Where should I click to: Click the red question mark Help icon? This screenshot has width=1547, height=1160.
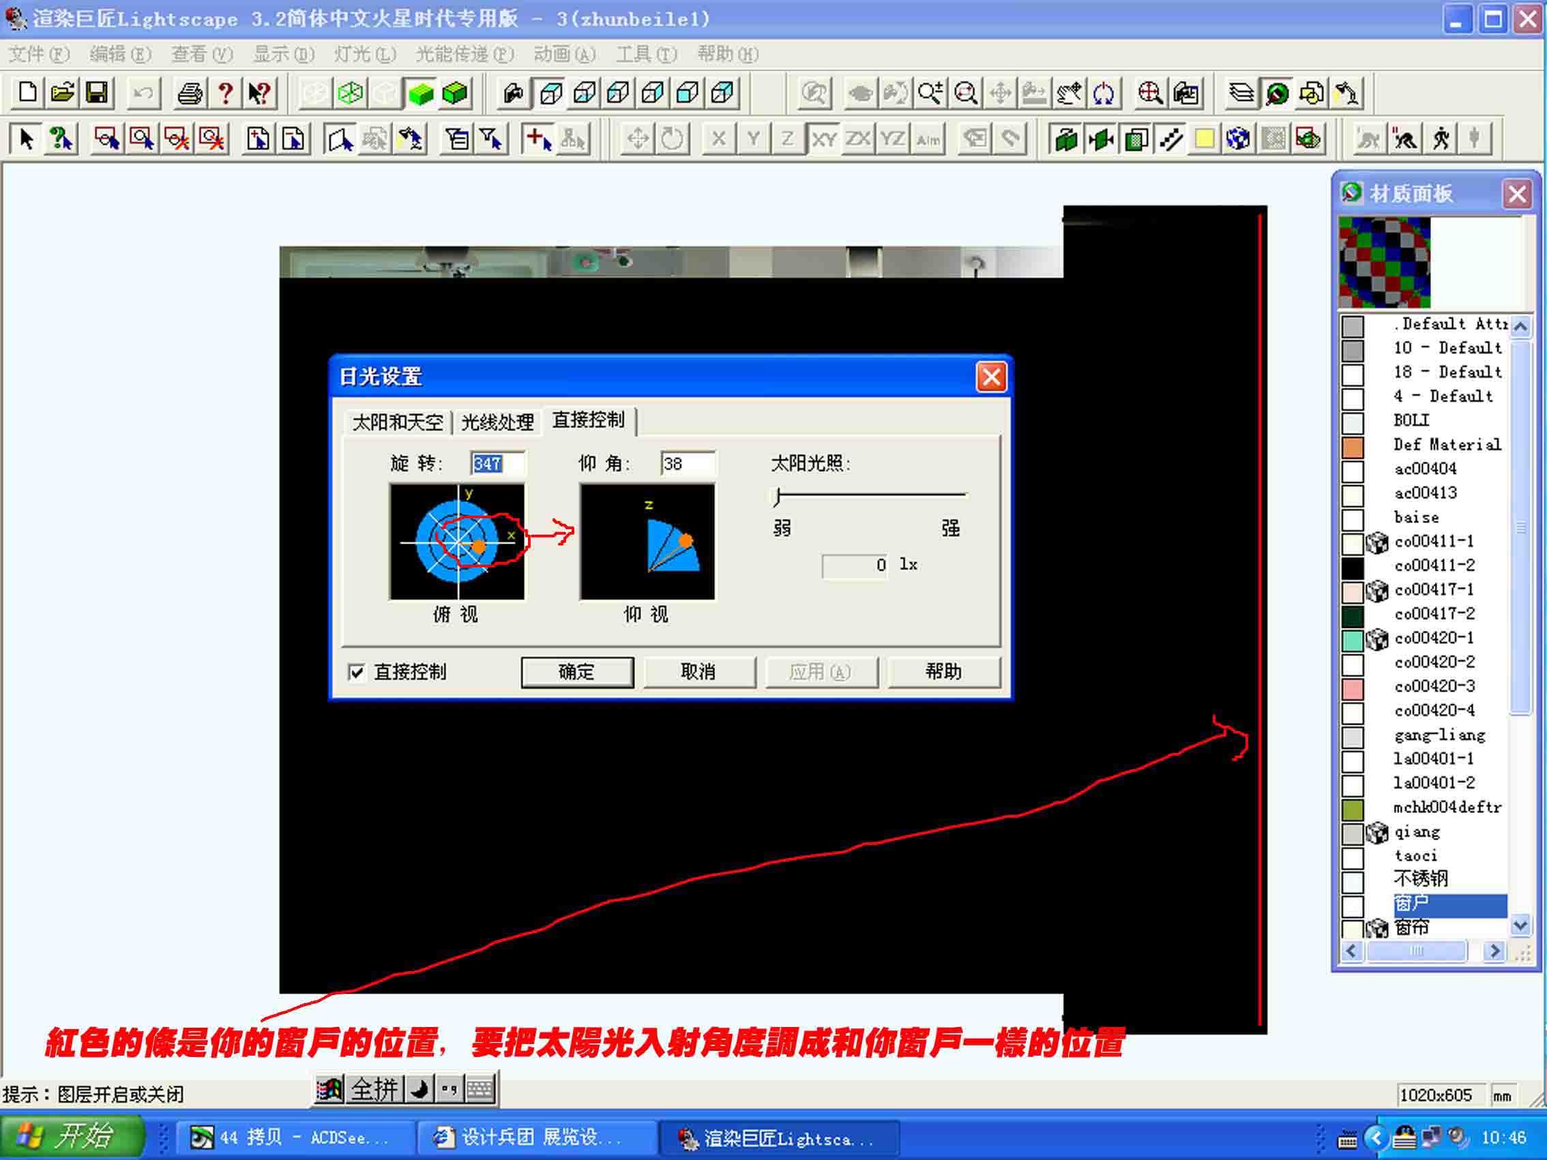click(225, 93)
